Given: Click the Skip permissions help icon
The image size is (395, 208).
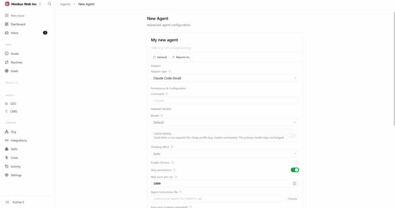Looking at the screenshot, I should click(x=174, y=170).
